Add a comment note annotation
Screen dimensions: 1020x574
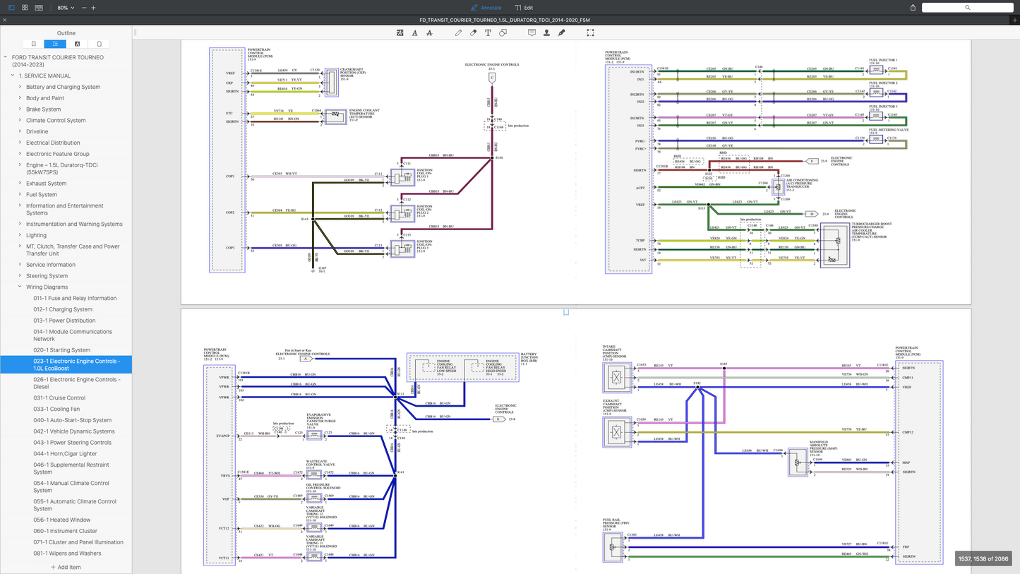532,33
